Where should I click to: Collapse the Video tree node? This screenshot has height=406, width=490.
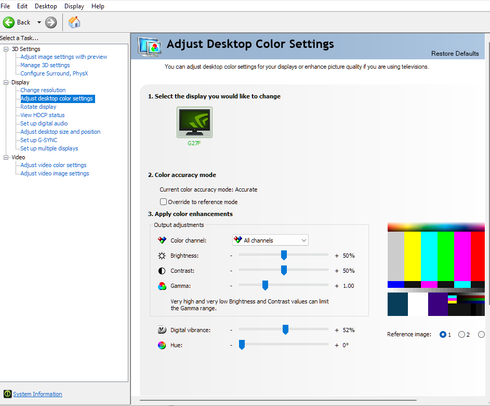coord(6,157)
